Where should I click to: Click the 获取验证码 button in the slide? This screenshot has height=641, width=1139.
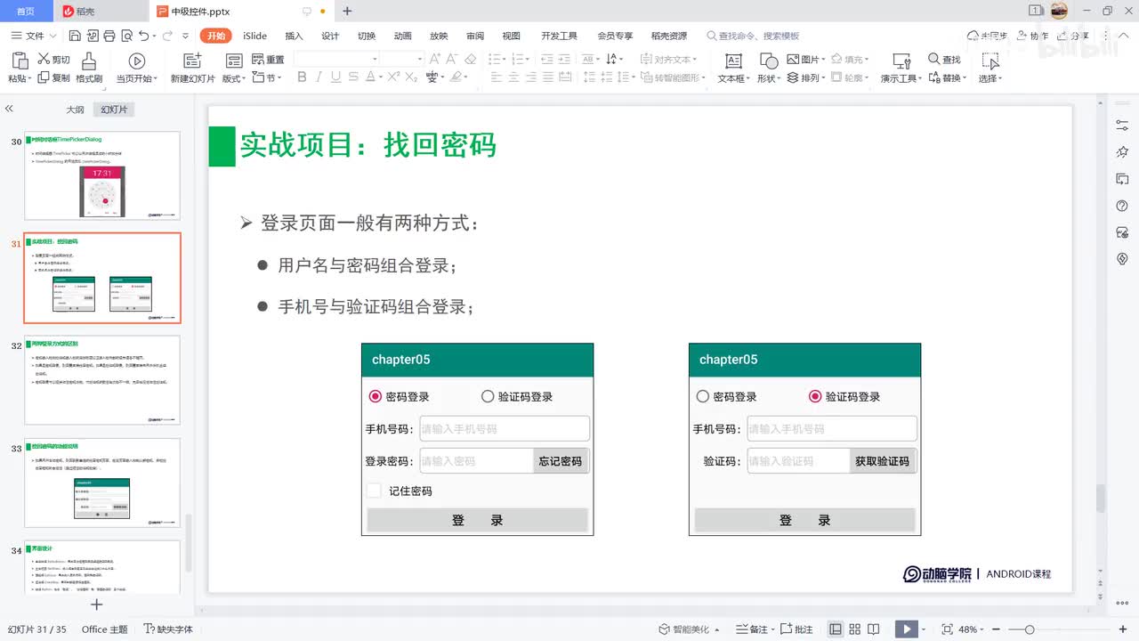tap(883, 461)
